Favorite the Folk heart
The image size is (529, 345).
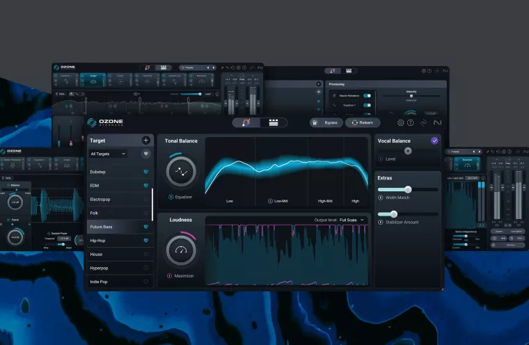click(145, 213)
